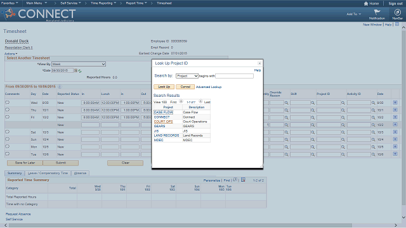Switch to the Summary tab

15,173
